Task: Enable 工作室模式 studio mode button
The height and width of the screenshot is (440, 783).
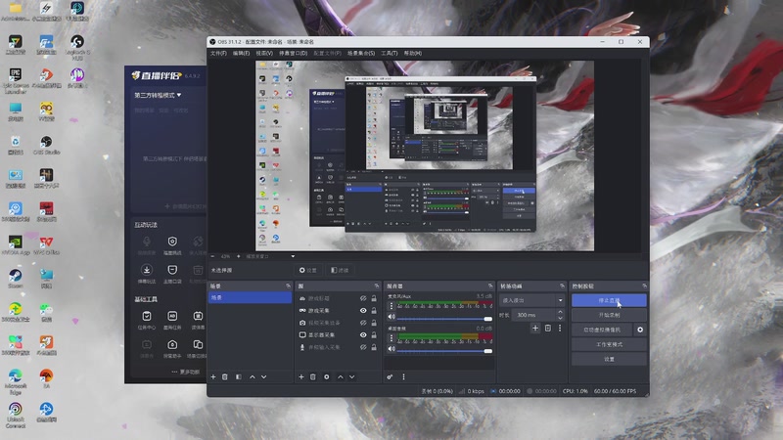Action: tap(609, 345)
